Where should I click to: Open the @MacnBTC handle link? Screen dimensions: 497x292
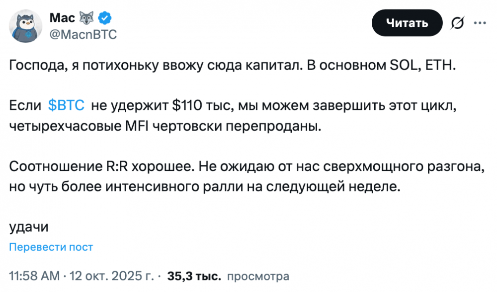83,35
